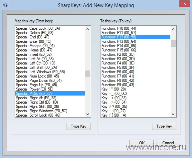Select Function: F14 (00_65)
Screen dimensions: 192x158
pyautogui.click(x=135, y=46)
